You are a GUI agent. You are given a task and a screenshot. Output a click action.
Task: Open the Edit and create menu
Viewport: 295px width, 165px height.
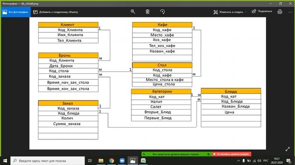click(x=230, y=12)
